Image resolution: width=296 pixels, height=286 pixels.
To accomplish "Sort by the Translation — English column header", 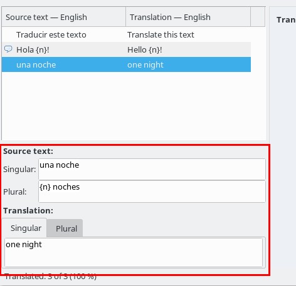I will click(188, 17).
